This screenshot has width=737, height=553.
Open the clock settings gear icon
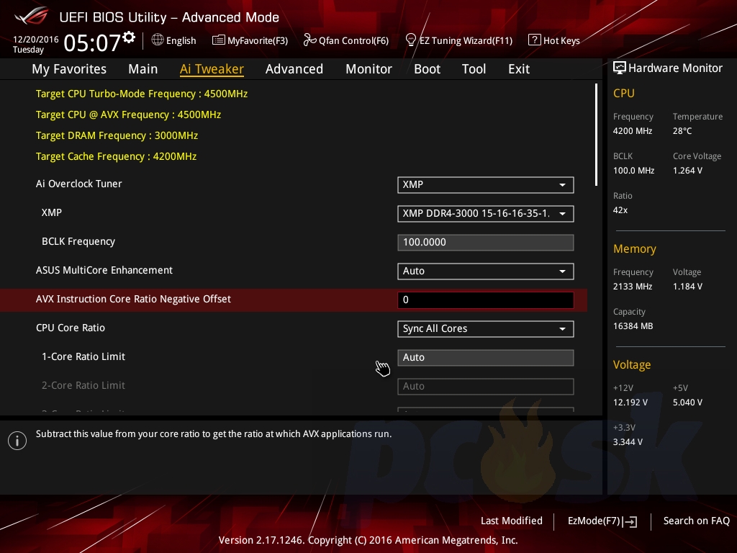(129, 37)
